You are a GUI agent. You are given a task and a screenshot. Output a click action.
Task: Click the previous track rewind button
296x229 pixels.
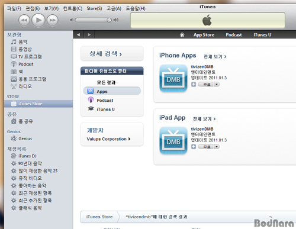[x=24, y=20]
